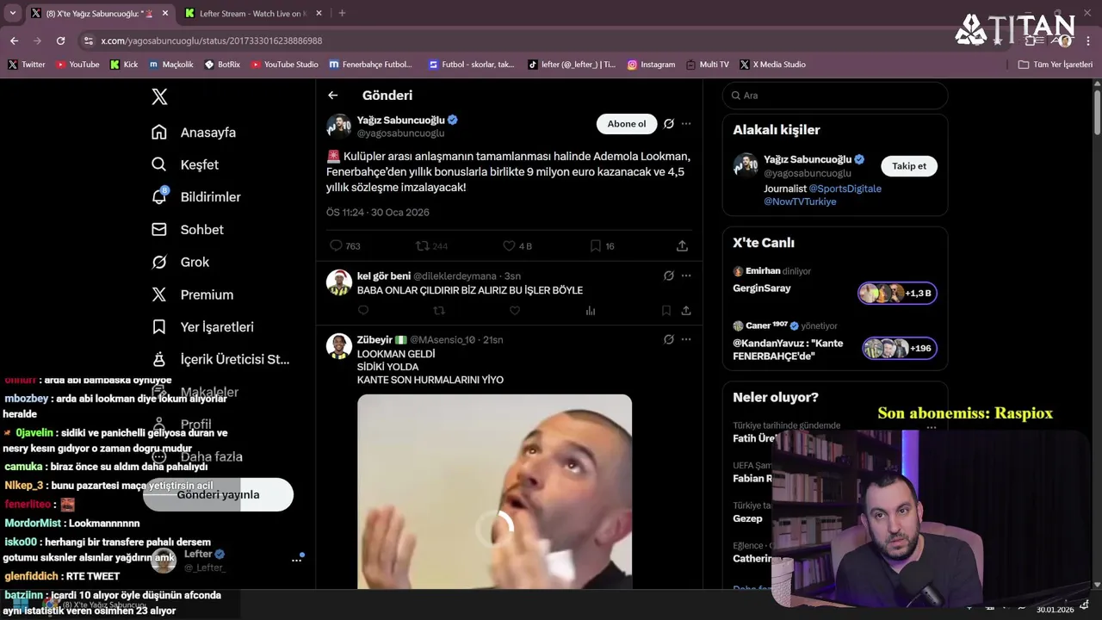Click Grok icon on Zübeyir's reply
The height and width of the screenshot is (620, 1102).
tap(669, 339)
